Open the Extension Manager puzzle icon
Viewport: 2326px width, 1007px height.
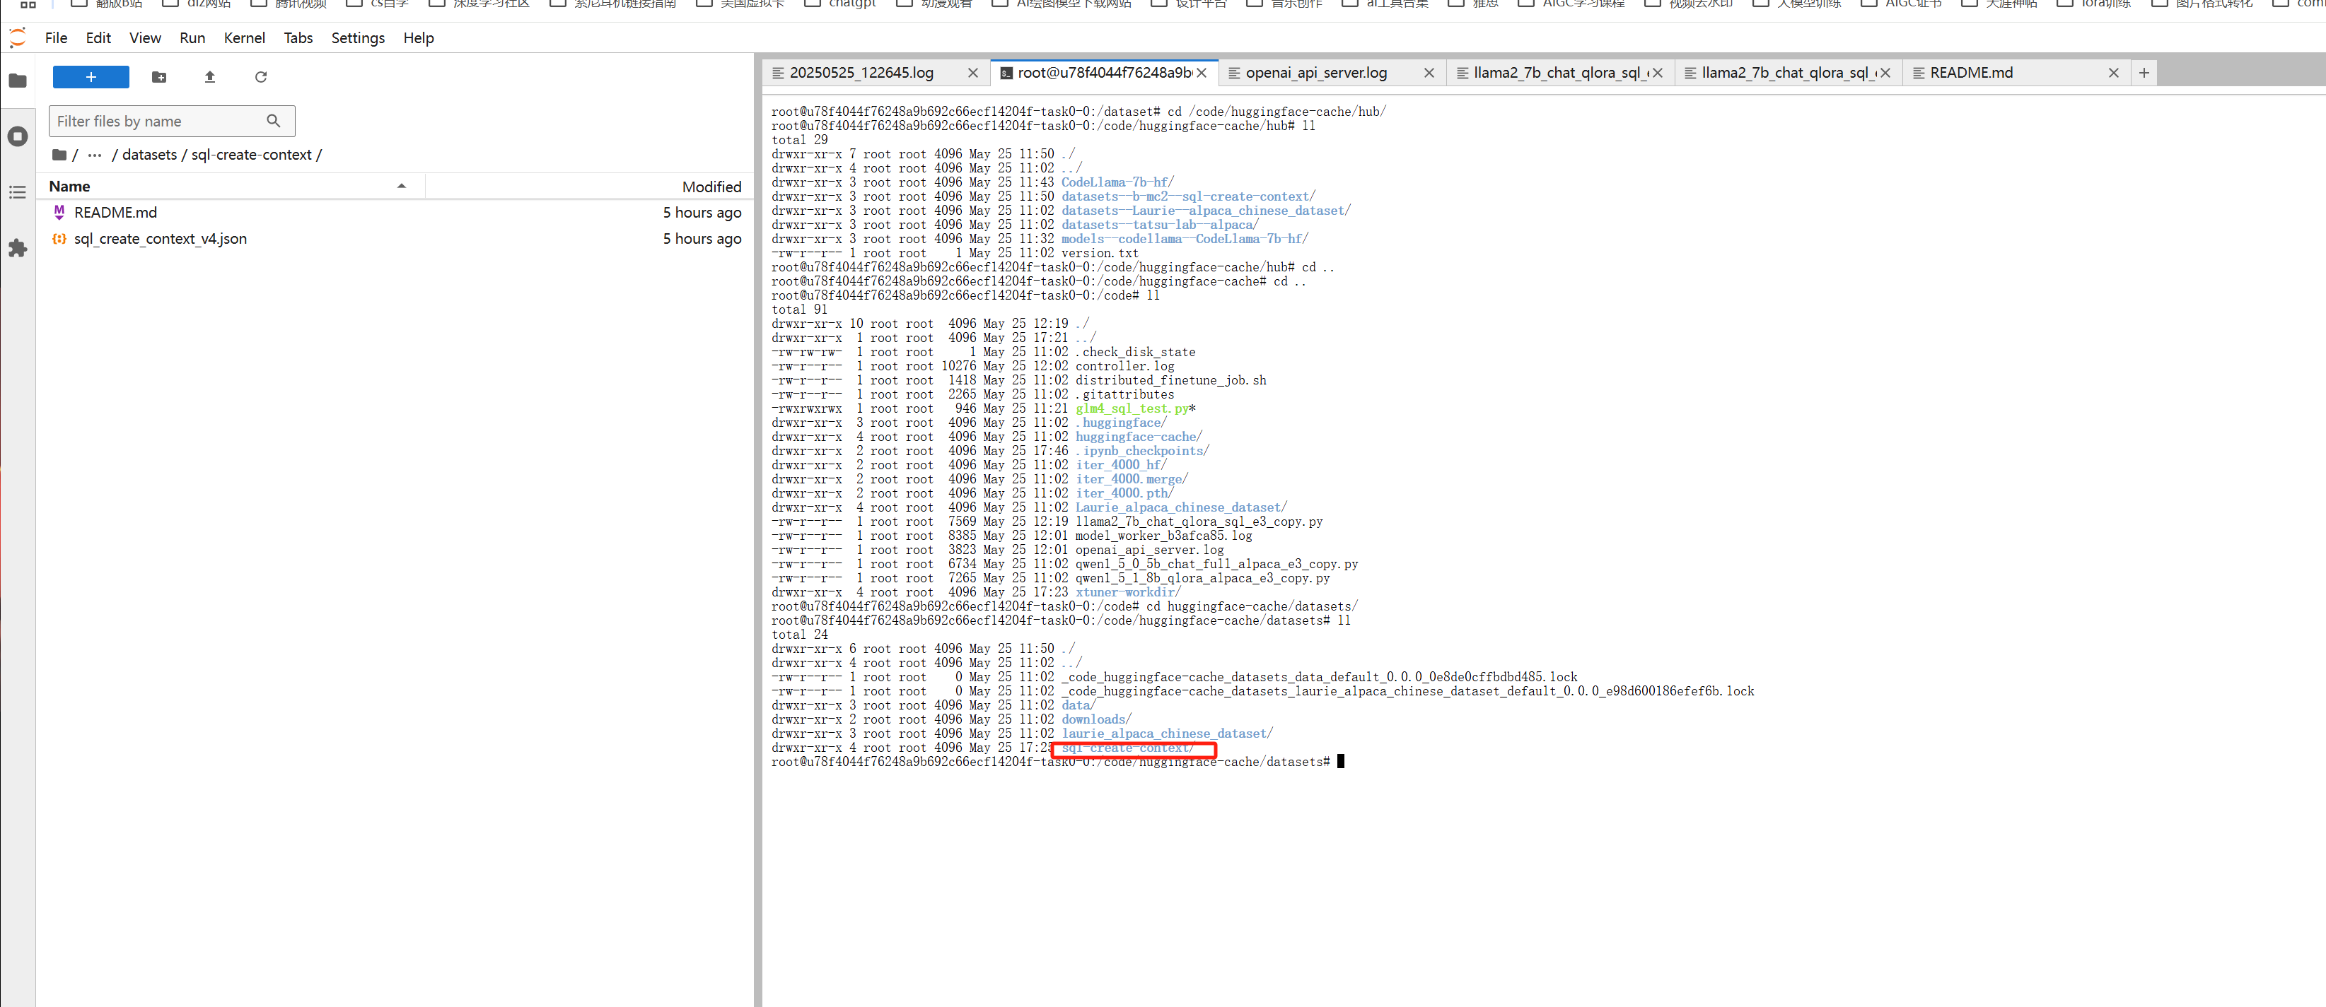17,248
